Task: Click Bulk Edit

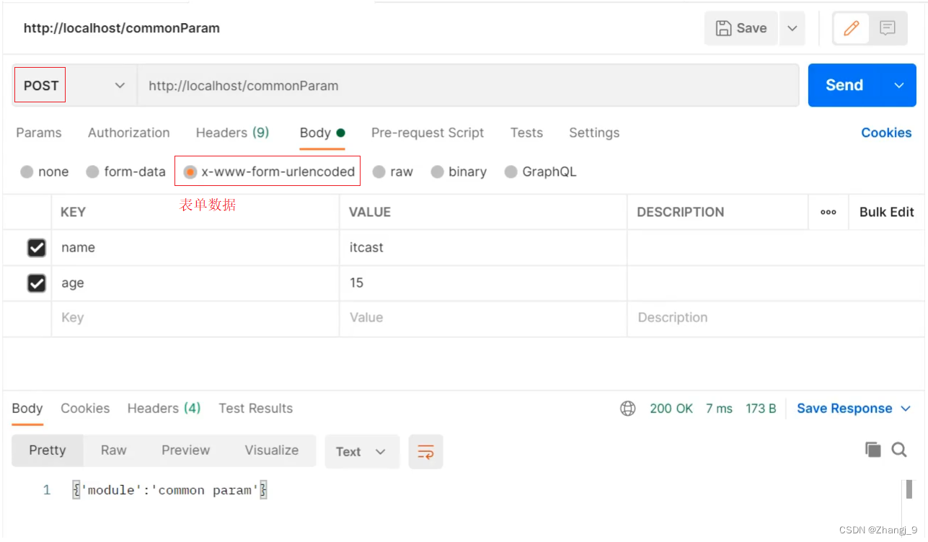Action: 887,212
